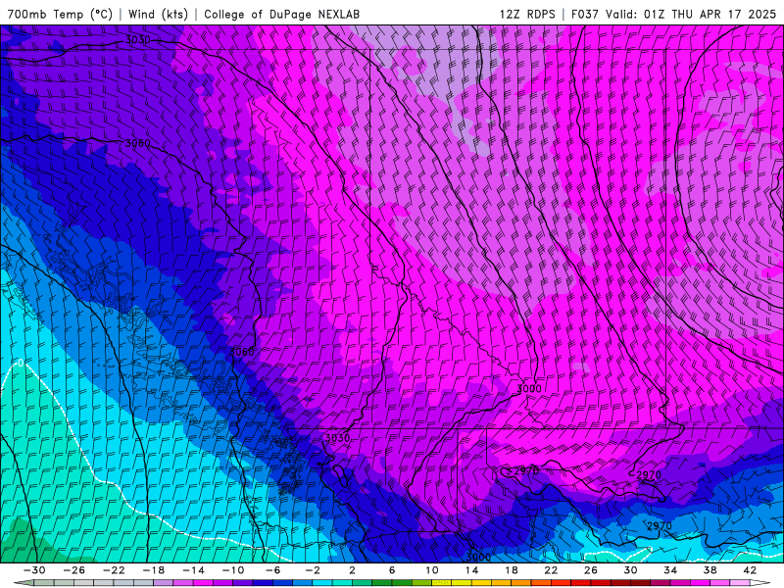Screen dimensions: 784x588
Task: Click the '18' color scale label
Action: pyautogui.click(x=511, y=570)
